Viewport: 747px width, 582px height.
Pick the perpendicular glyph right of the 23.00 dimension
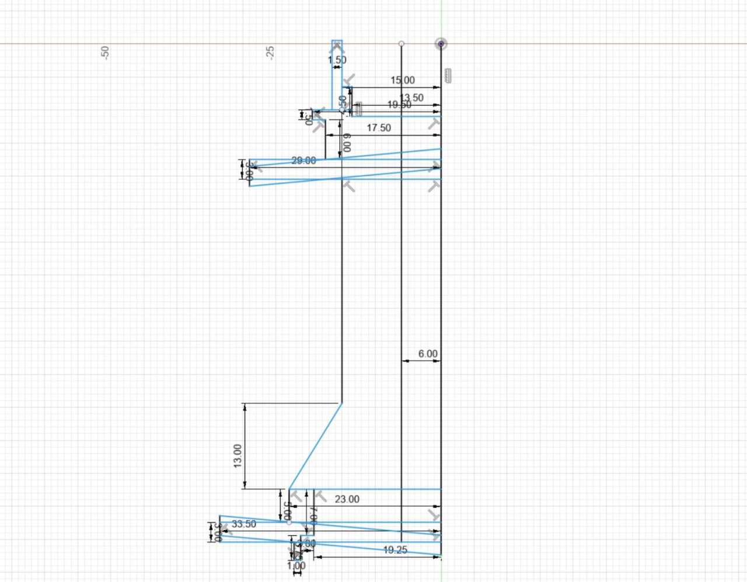[434, 514]
